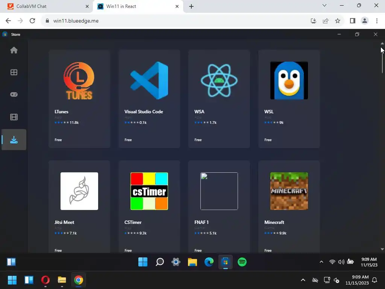Open File Explorer in the inner taskbar
Viewport: 385px width, 289px height.
192,262
